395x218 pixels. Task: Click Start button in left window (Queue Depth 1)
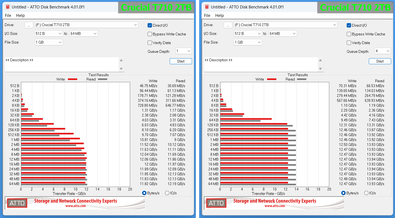181,61
